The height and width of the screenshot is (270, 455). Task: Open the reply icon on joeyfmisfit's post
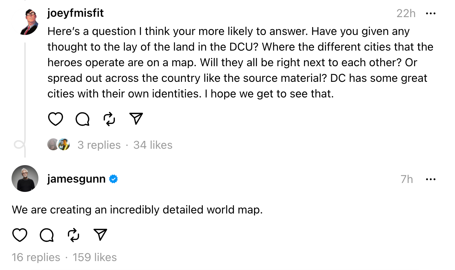[x=82, y=119]
